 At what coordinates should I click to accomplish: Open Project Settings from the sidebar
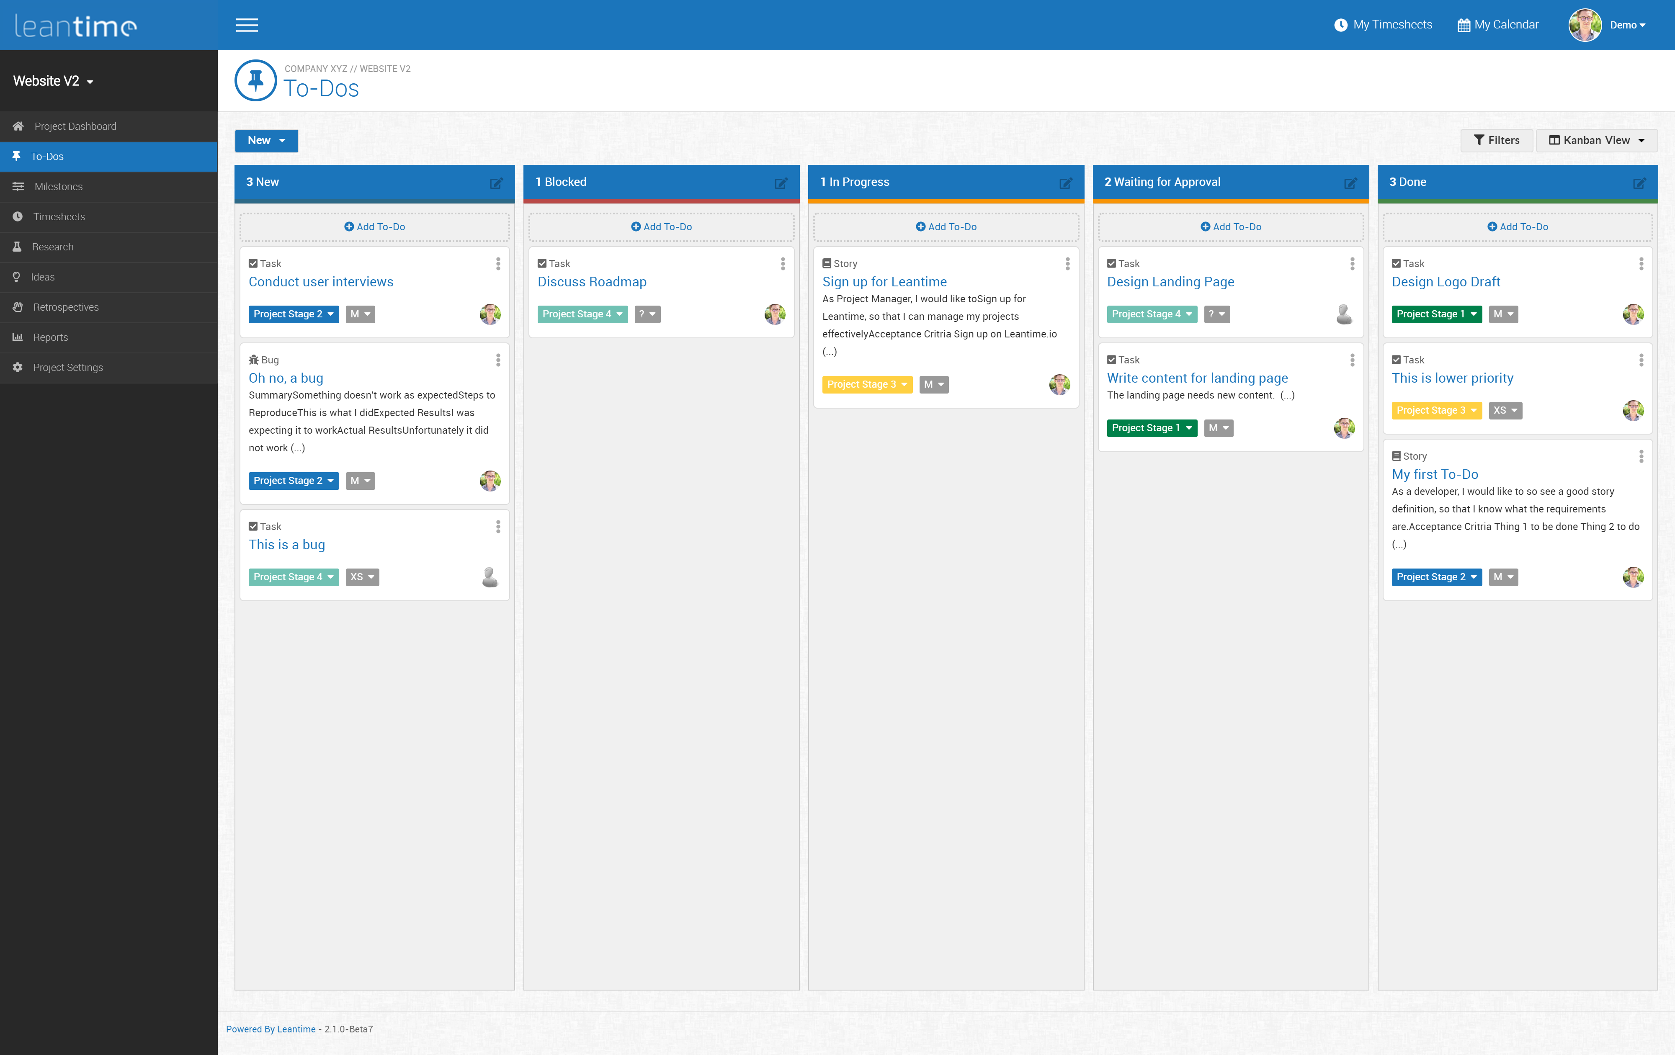[x=68, y=367]
